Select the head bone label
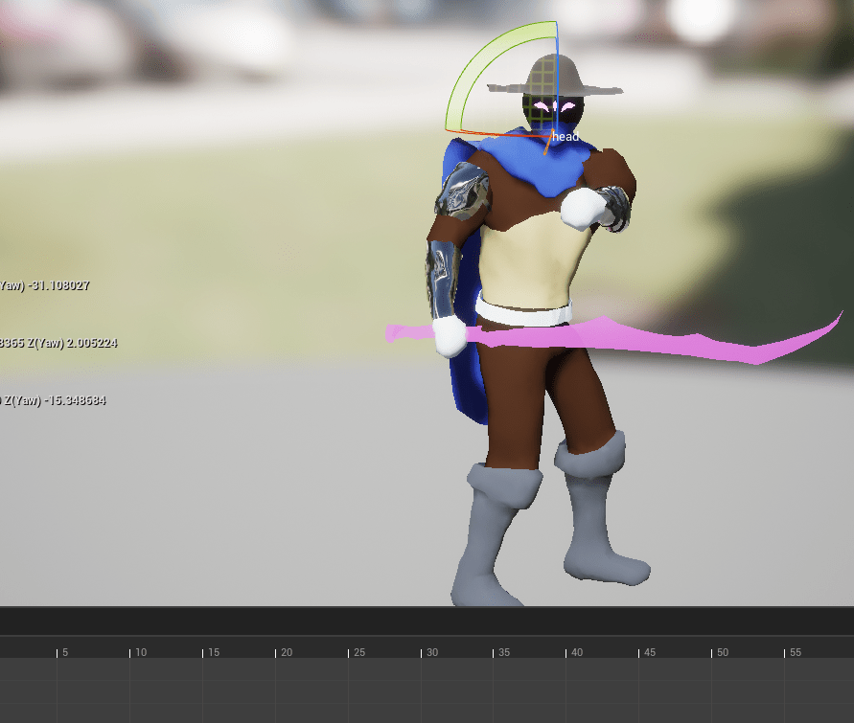 click(x=565, y=137)
